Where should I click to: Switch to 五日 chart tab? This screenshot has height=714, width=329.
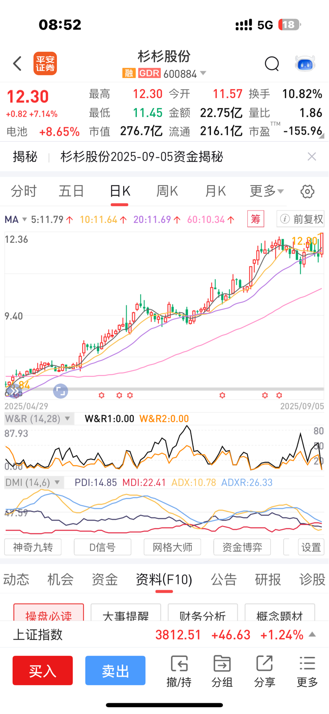coord(71,191)
